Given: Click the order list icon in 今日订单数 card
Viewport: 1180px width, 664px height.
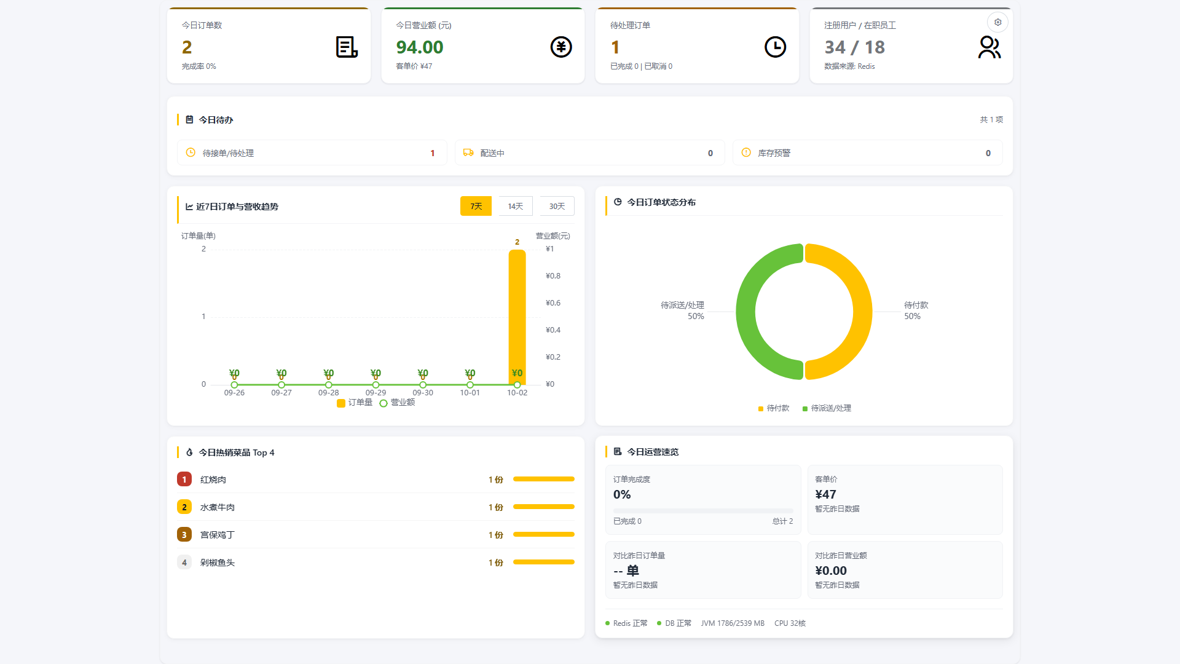Looking at the screenshot, I should 347,47.
